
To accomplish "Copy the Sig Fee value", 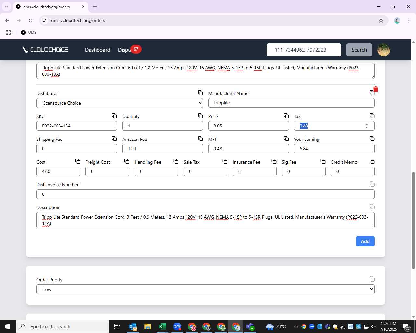I will tap(323, 161).
